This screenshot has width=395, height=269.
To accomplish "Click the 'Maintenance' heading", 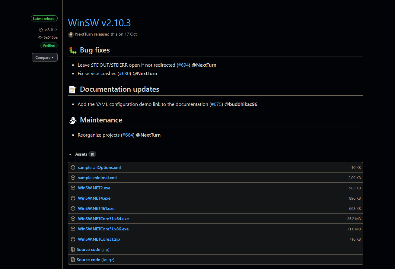I will 101,120.
